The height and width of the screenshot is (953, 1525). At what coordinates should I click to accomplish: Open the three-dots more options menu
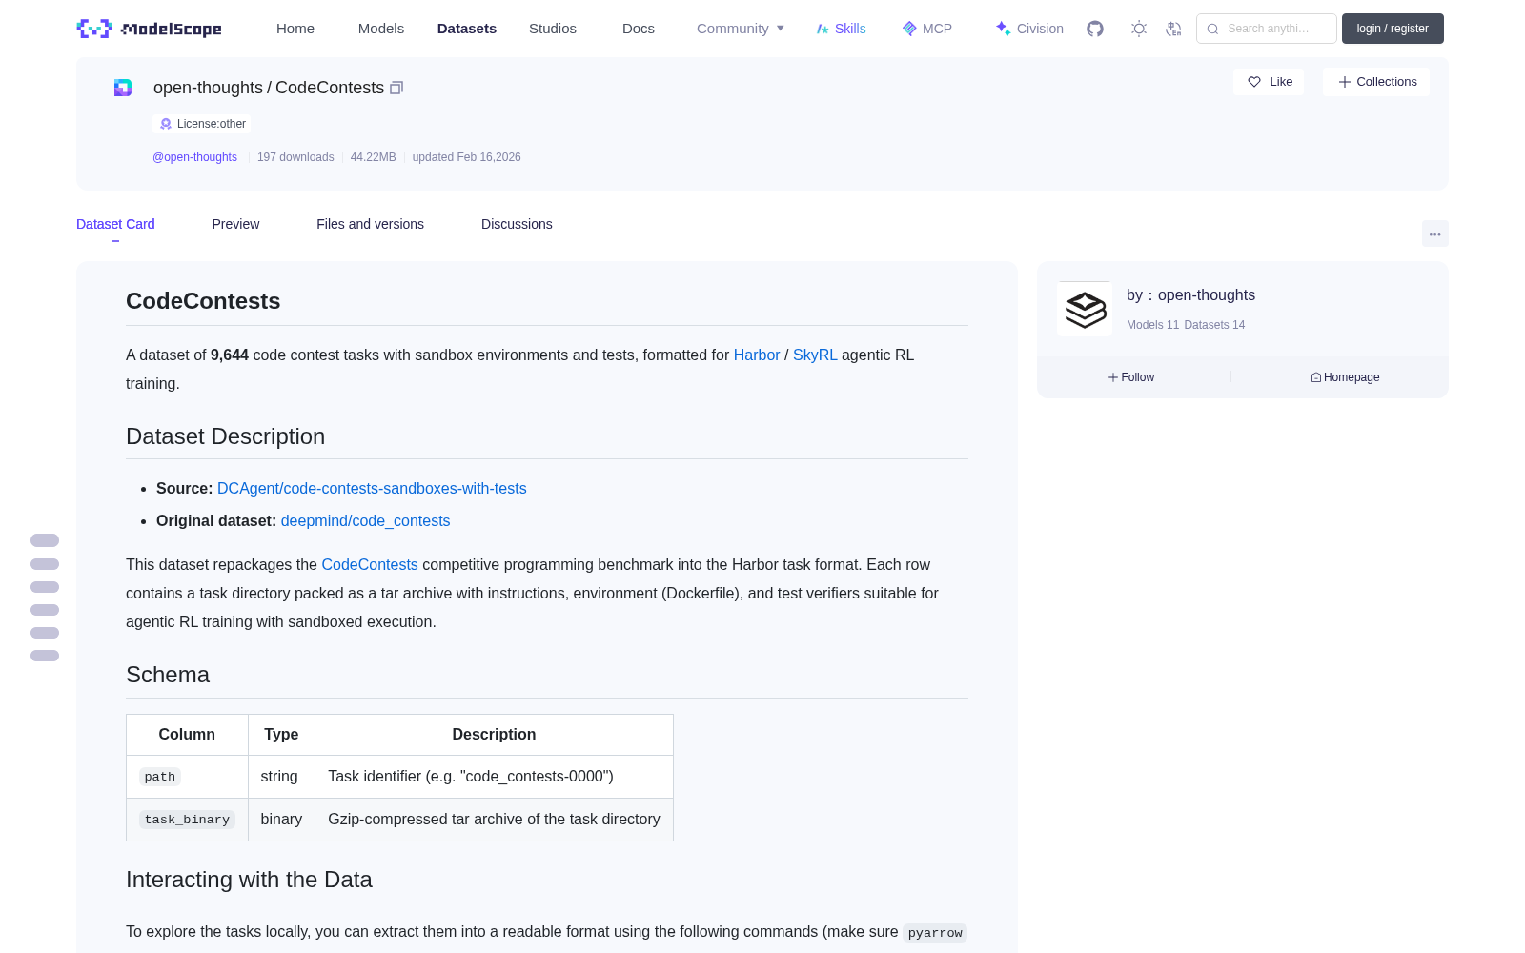[x=1434, y=233]
